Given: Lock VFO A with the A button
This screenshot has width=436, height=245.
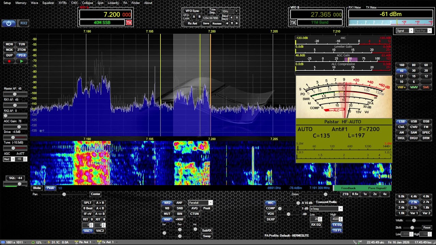Looking at the screenshot, I should point(194,17).
